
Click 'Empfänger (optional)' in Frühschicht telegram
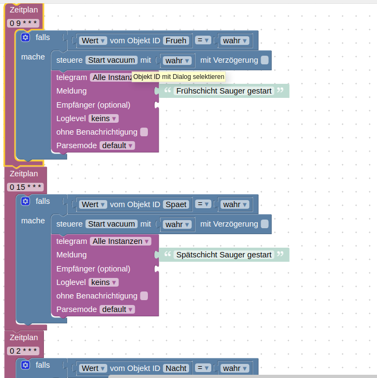coord(93,105)
